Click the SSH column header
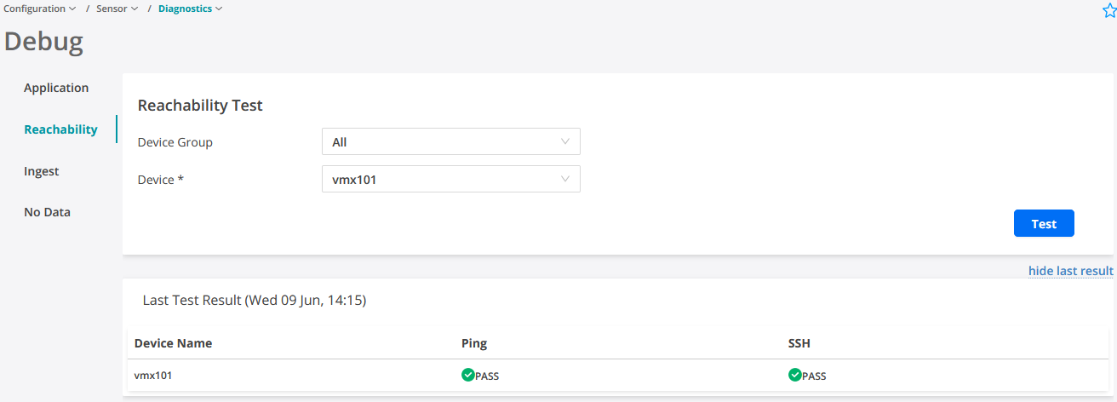Viewport: 1117px width, 402px height. pos(799,343)
